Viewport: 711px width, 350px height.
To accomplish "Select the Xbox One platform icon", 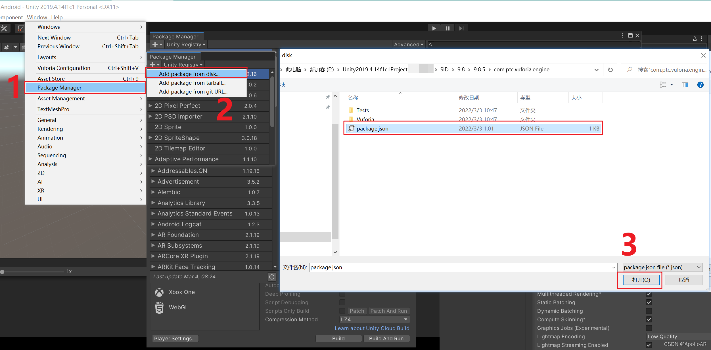I will pos(159,292).
